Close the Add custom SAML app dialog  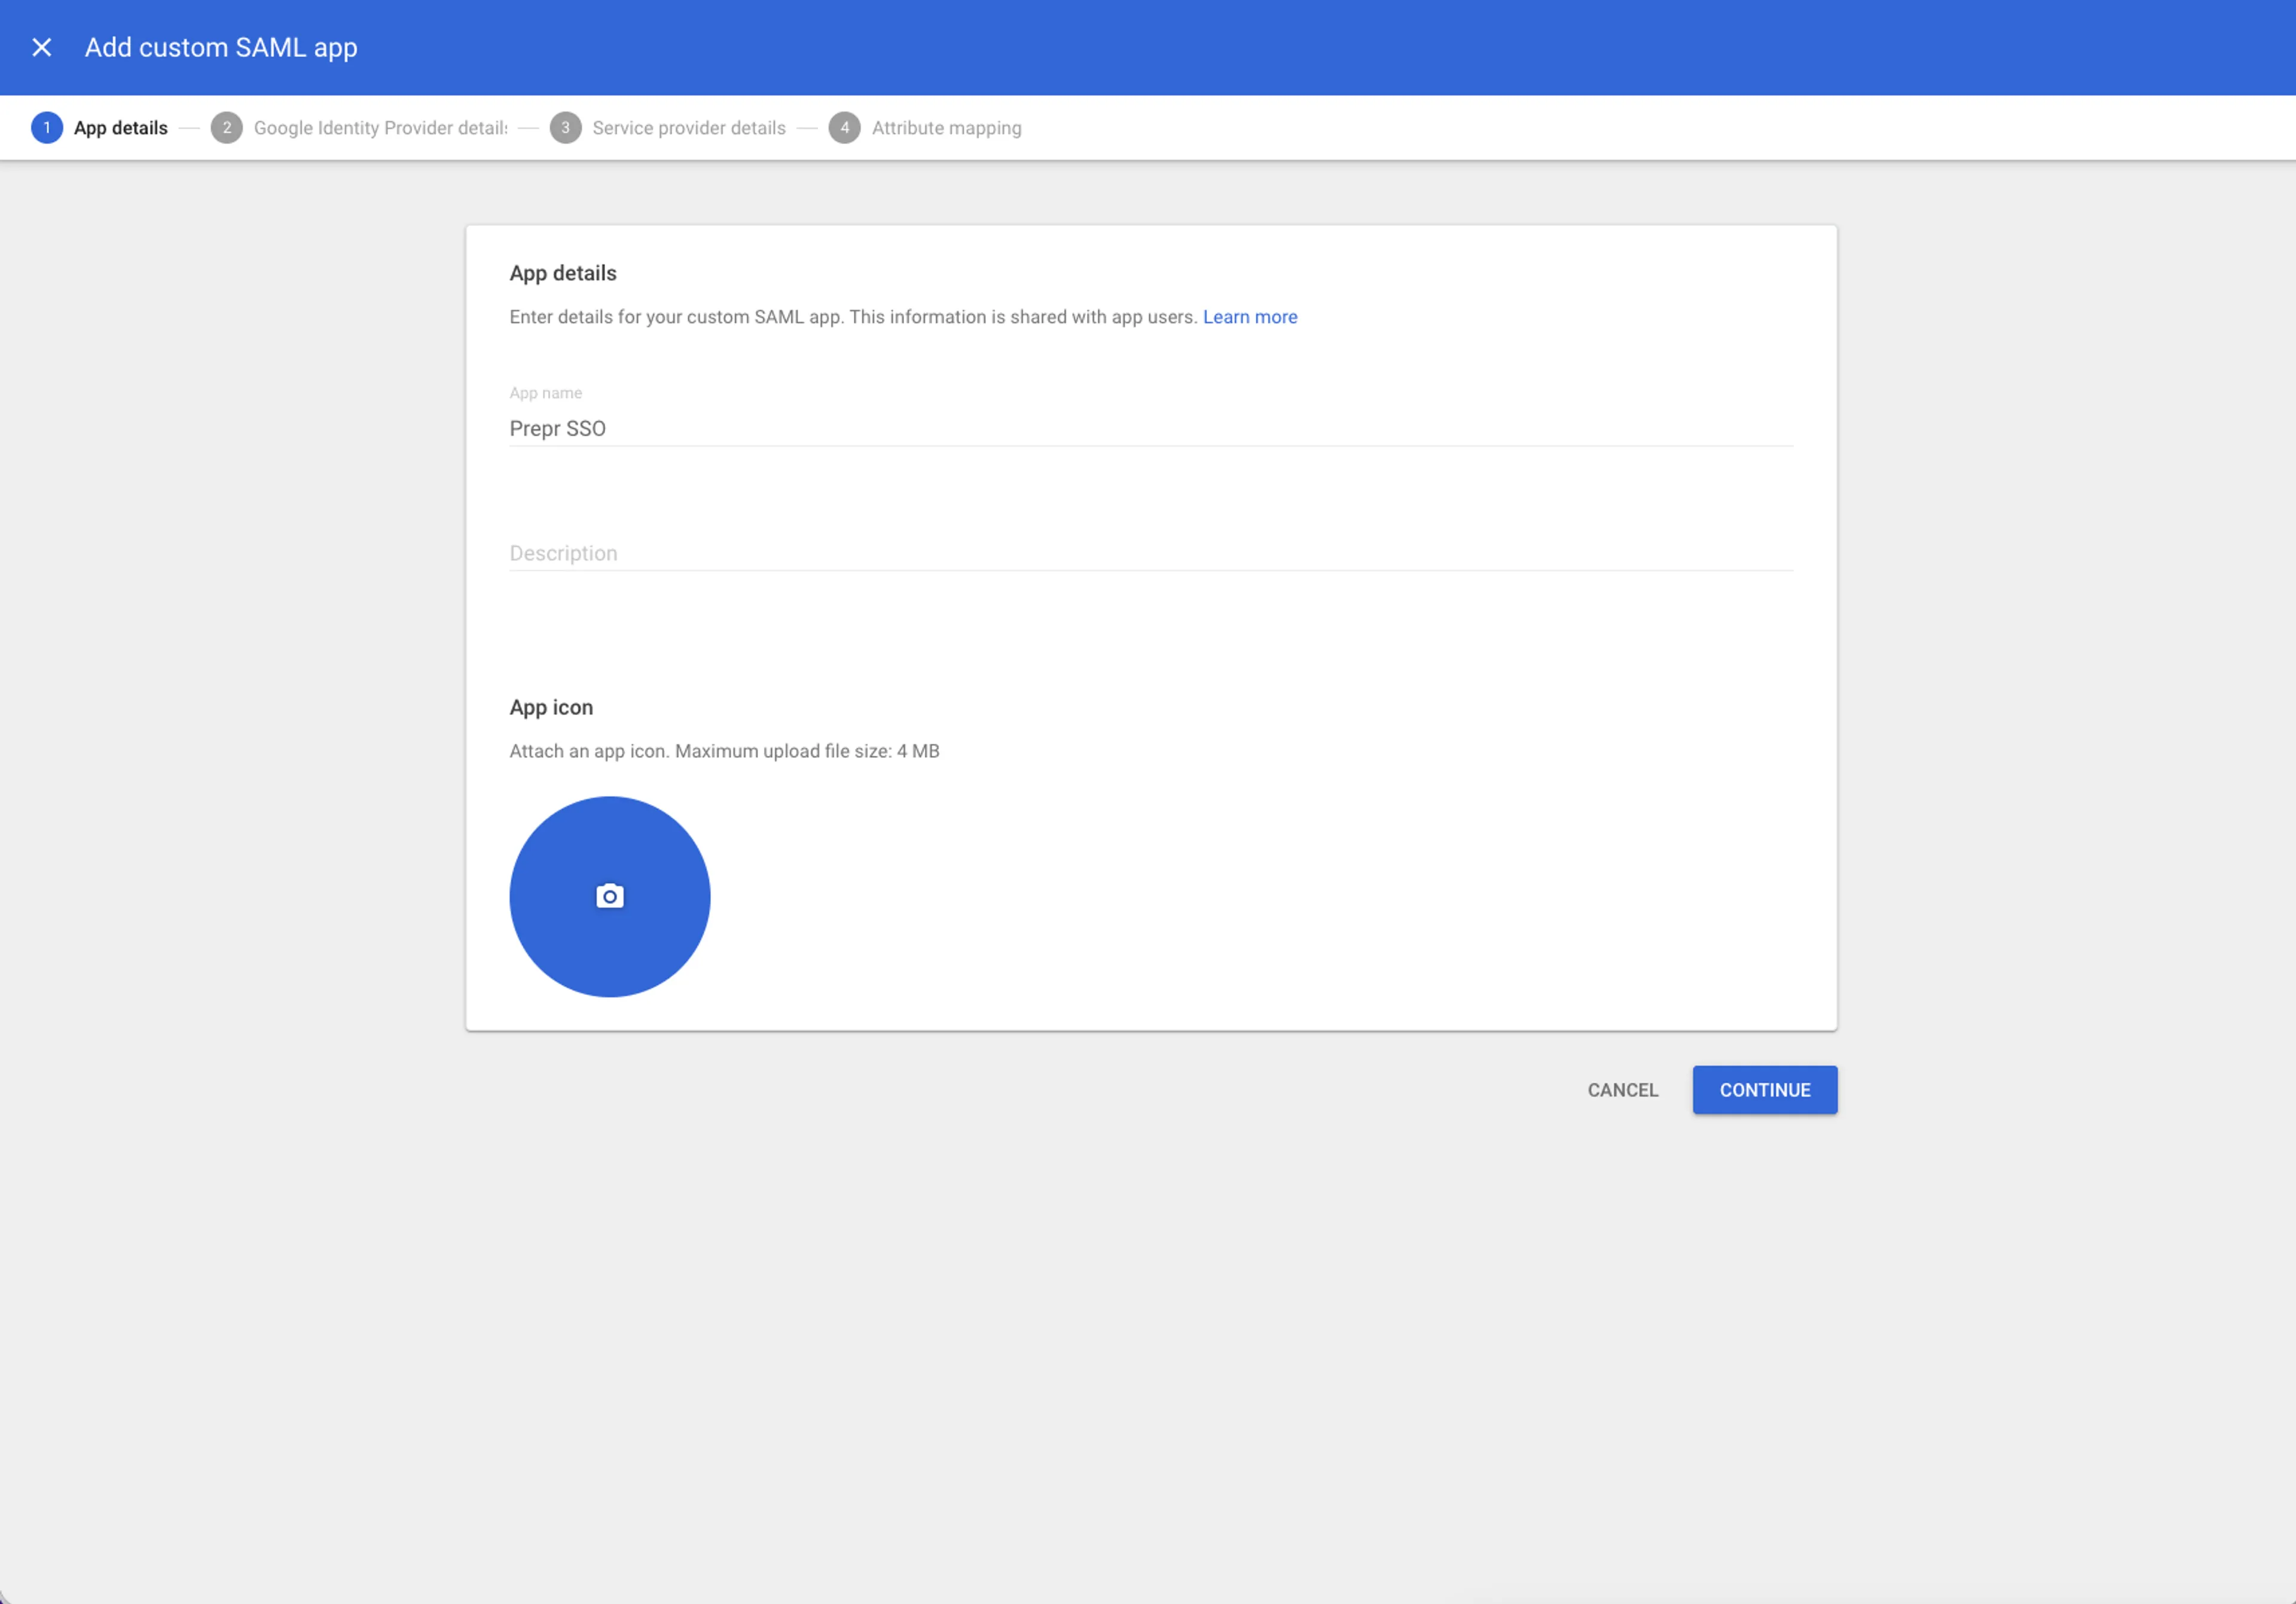(42, 47)
